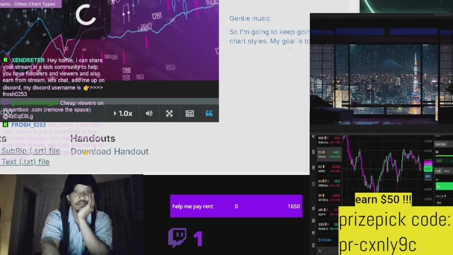Viewport: 453px width, 255px height.
Task: Open the chat bubble icon in trading sidebar
Action: 313,167
